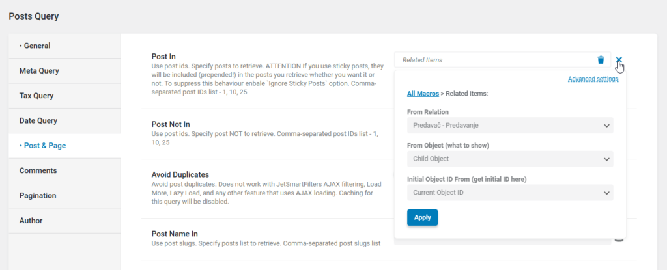
Task: Open the Advanced settings link
Action: (593, 79)
